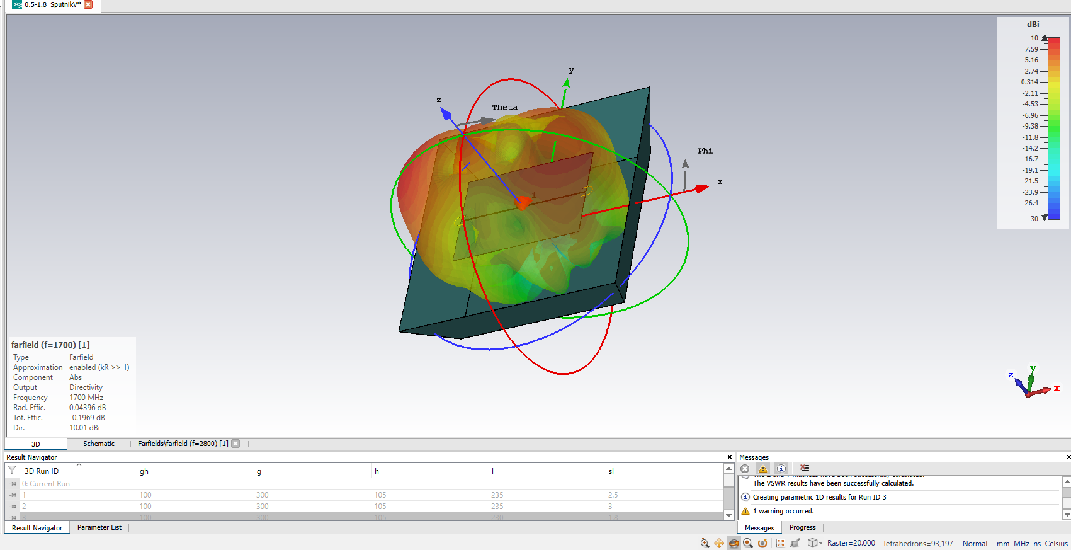
Task: Sort by the 3D Run ID column
Action: coord(42,471)
